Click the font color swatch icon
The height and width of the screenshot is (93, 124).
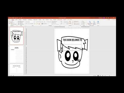pos(39,24)
